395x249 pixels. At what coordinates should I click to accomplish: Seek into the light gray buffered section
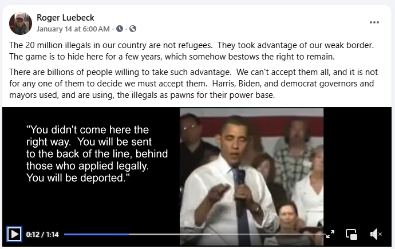pos(170,234)
